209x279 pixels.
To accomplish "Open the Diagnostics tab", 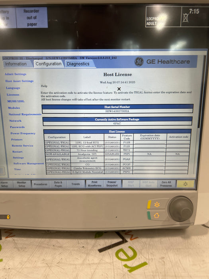I will click(x=78, y=64).
